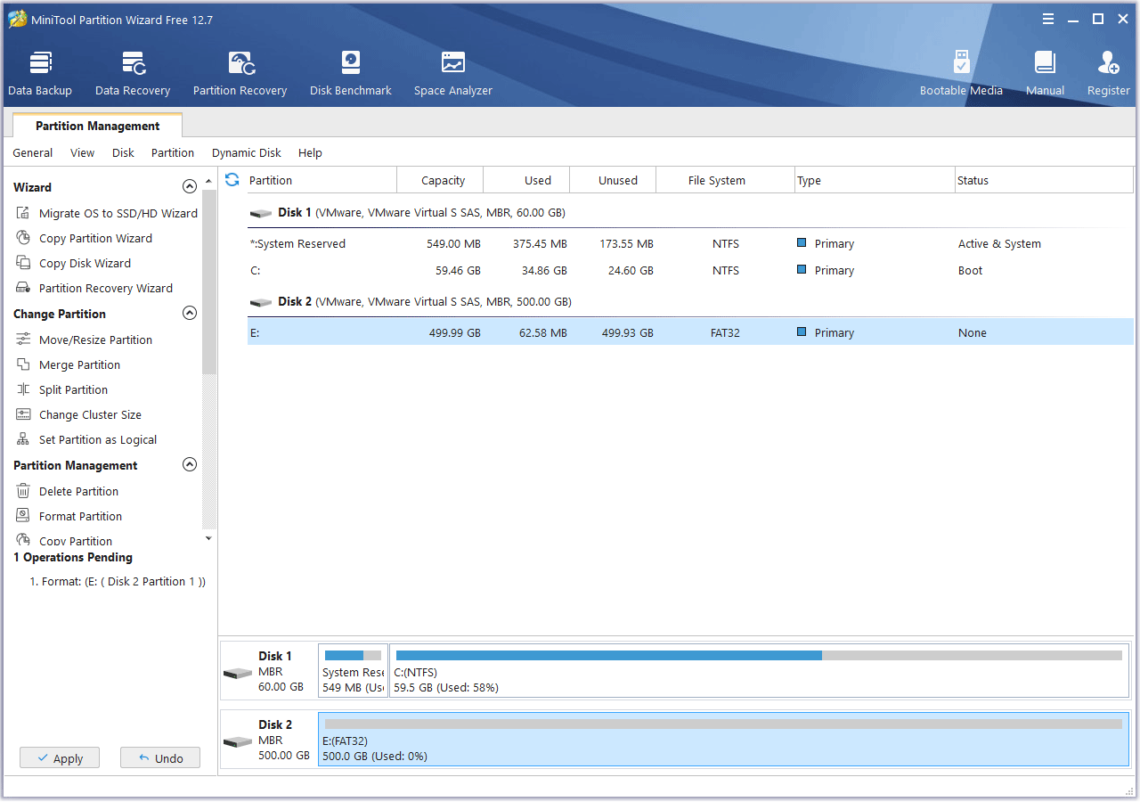Click the Migrate OS to SSD/HD Wizard icon
This screenshot has width=1140, height=802.
point(23,213)
